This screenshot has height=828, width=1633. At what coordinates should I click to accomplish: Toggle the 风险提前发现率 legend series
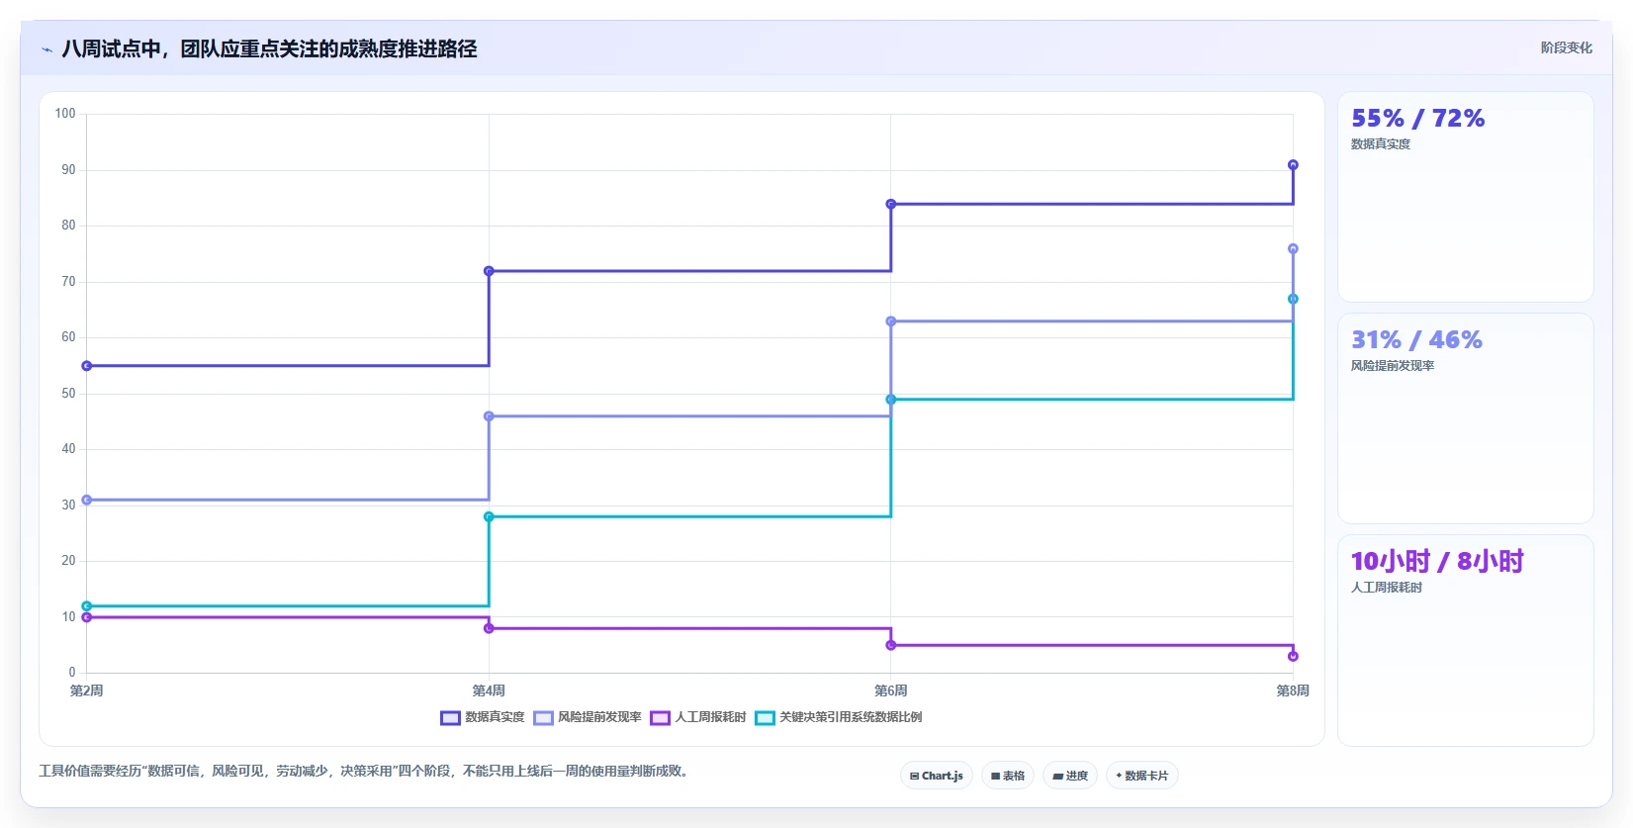(588, 717)
